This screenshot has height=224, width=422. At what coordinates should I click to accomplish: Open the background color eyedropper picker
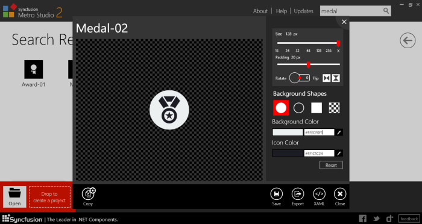pos(339,132)
